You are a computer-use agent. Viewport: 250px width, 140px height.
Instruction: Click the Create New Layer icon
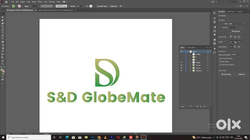coord(204,107)
